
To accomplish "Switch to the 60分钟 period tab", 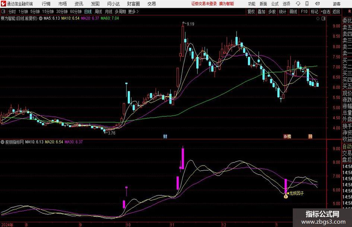I will [76, 12].
